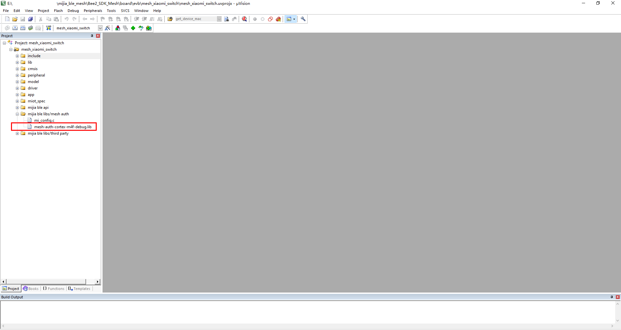Open the Manage Project Items icon
Viewport: 621px width, 330px height.
118,28
